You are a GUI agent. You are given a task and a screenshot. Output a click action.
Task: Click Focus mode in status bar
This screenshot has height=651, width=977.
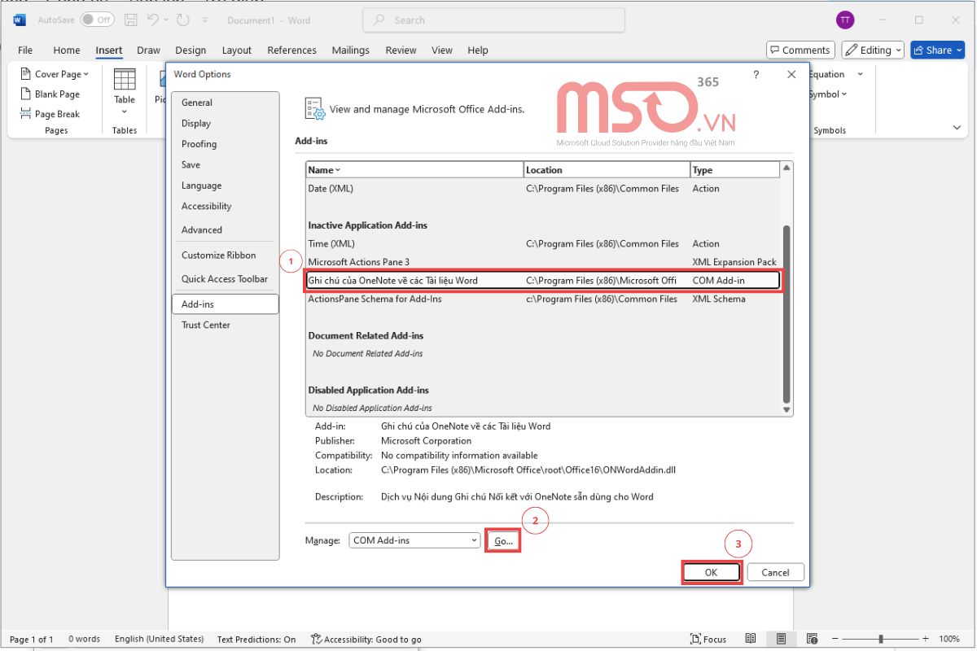tap(708, 640)
